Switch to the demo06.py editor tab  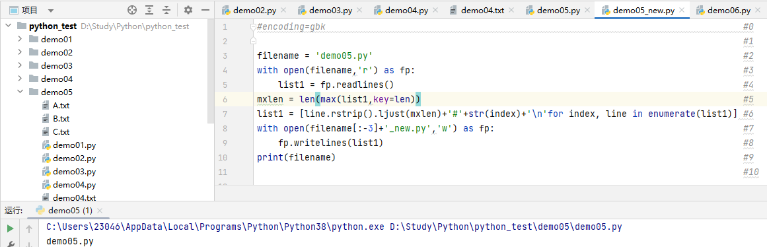click(729, 11)
